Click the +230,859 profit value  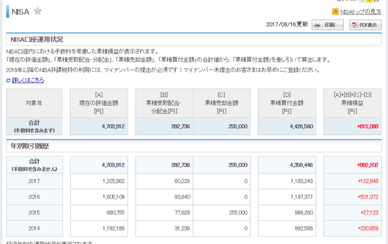(368, 228)
